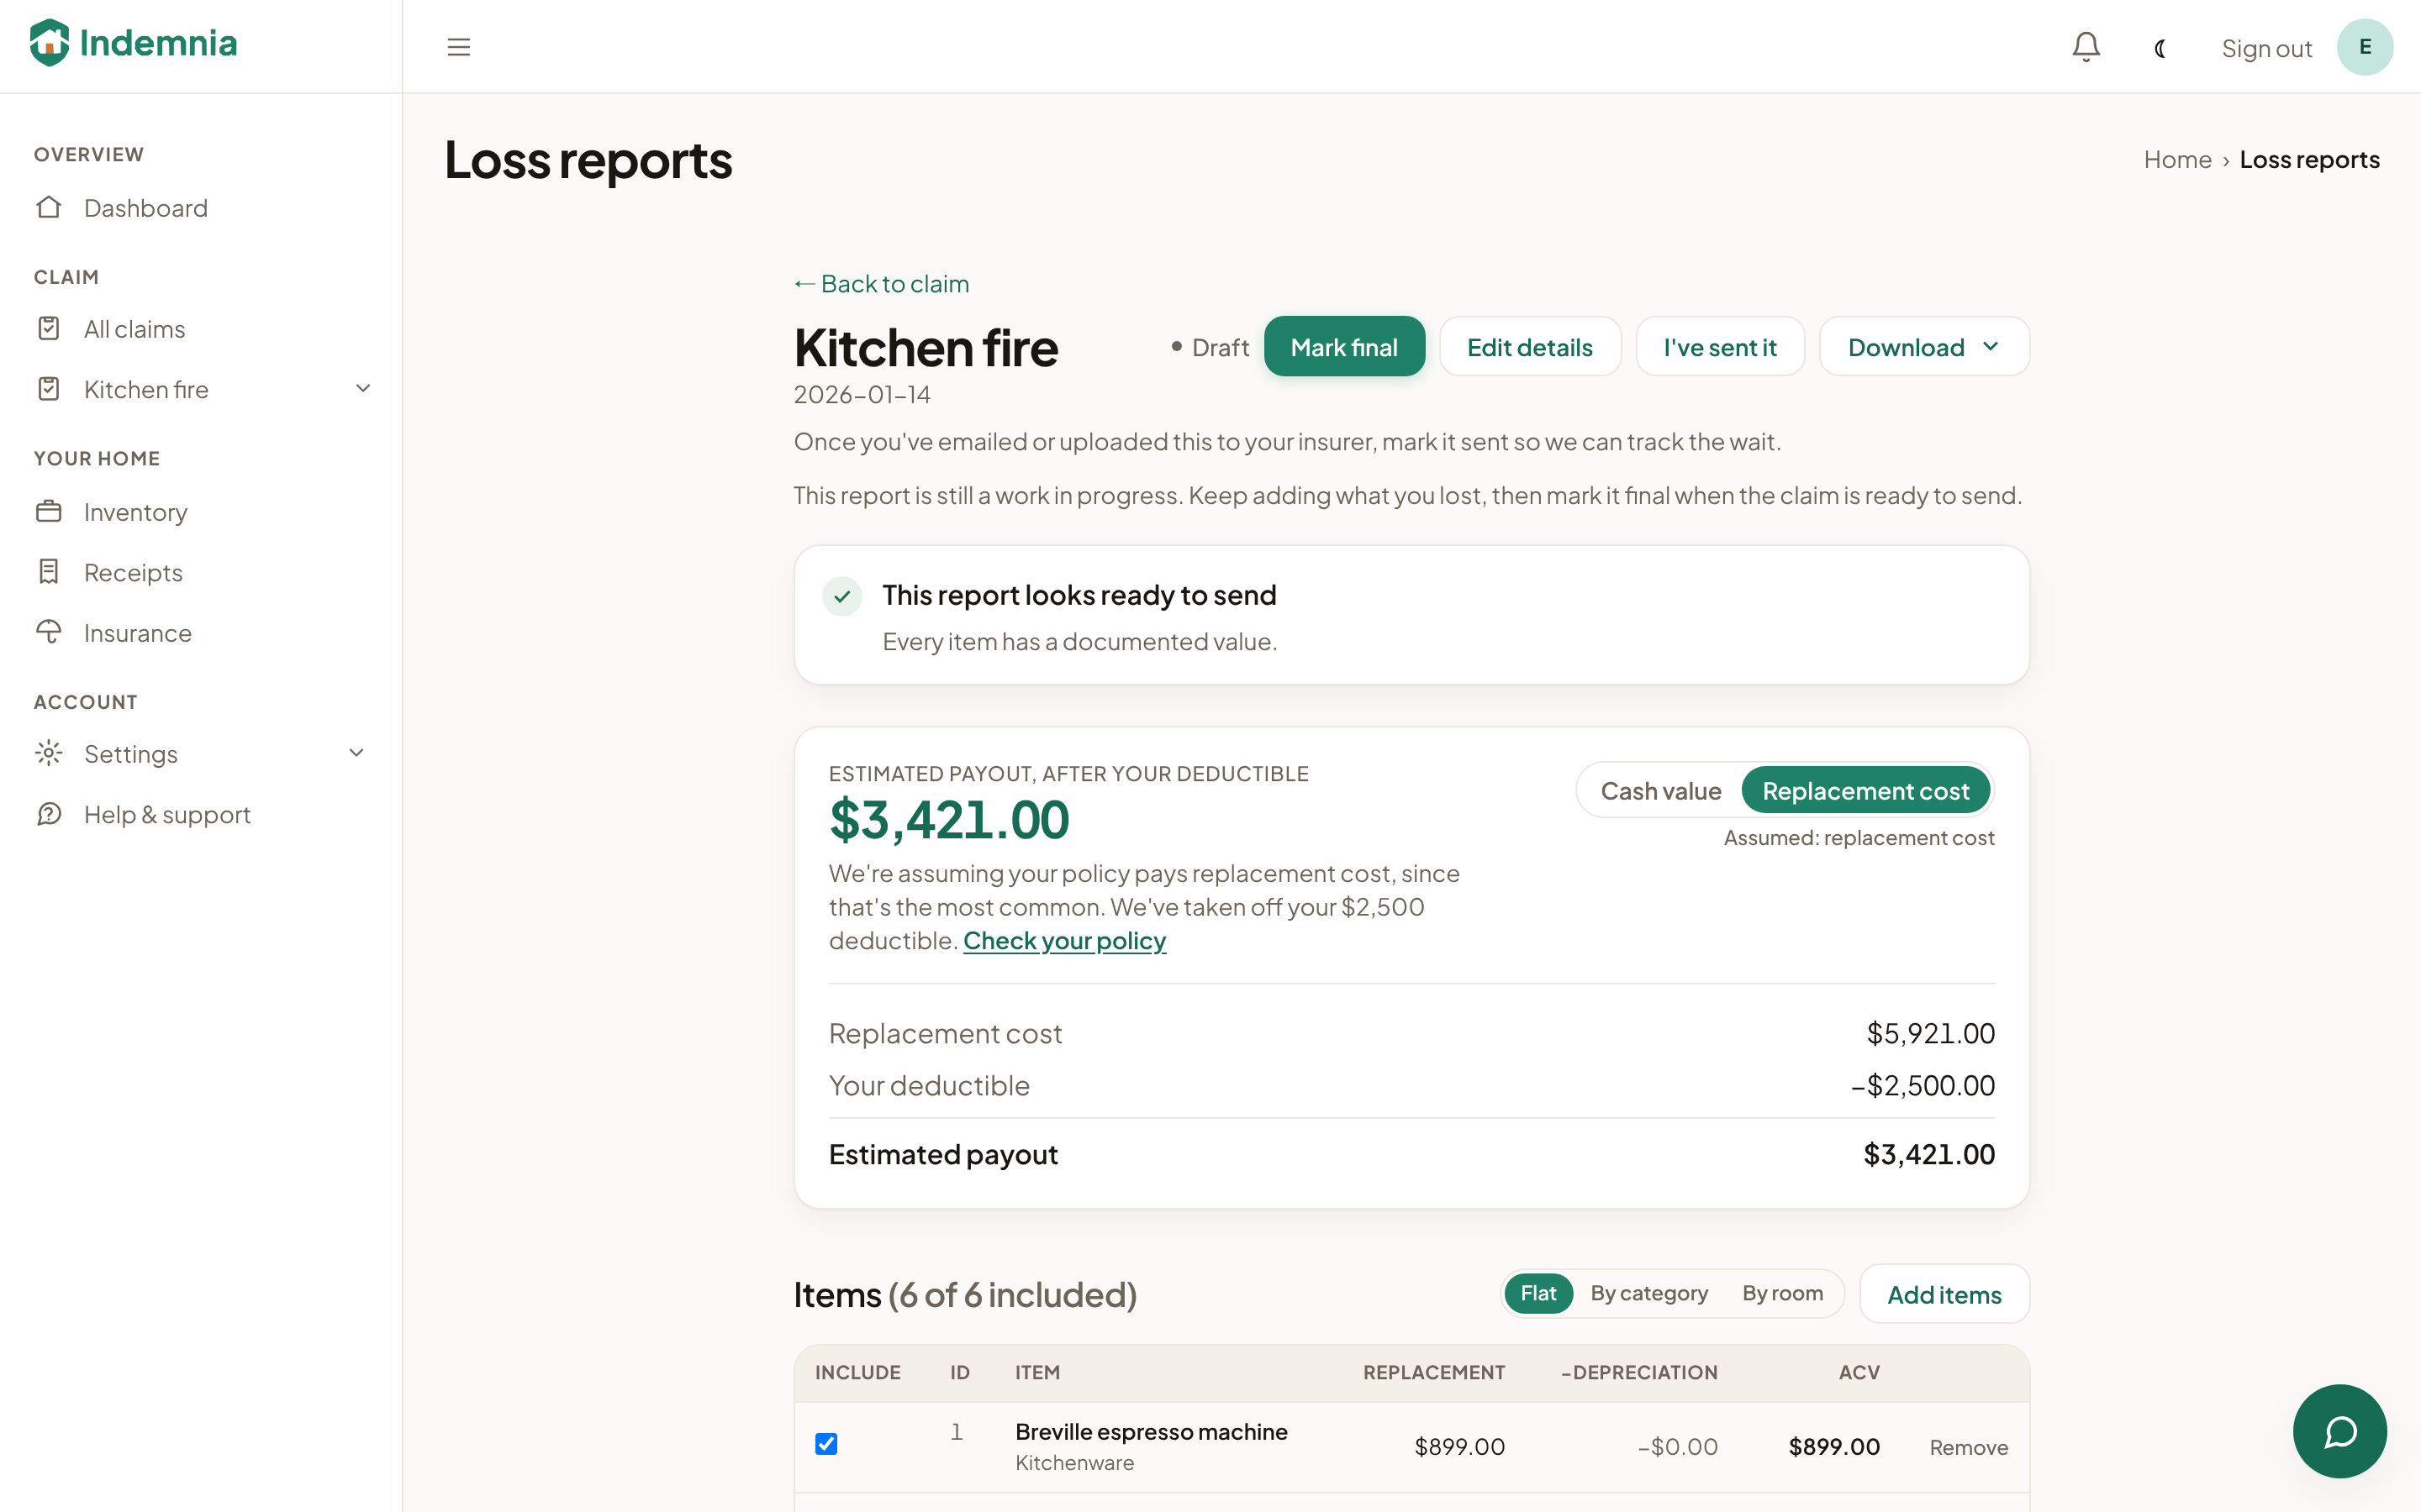
Task: Click the REPLACEMENT column header
Action: (1433, 1372)
